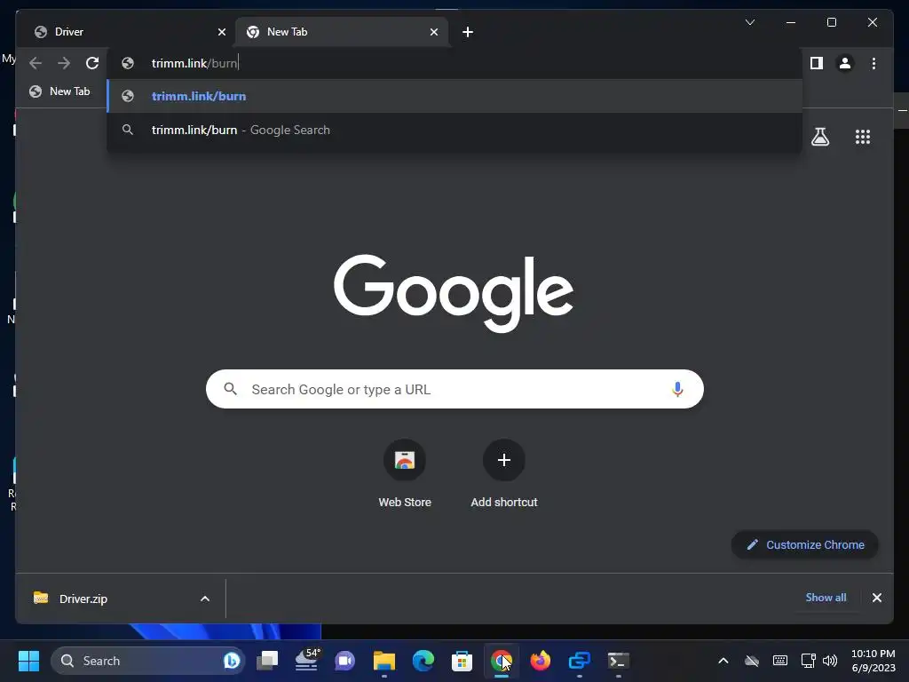Open the remote desktop taskbar icon
The width and height of the screenshot is (909, 682).
click(579, 661)
